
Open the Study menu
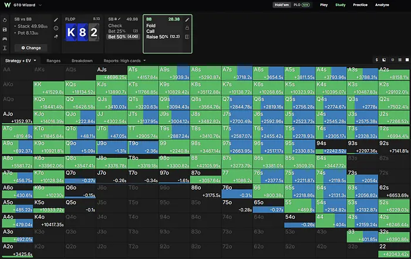pos(340,5)
